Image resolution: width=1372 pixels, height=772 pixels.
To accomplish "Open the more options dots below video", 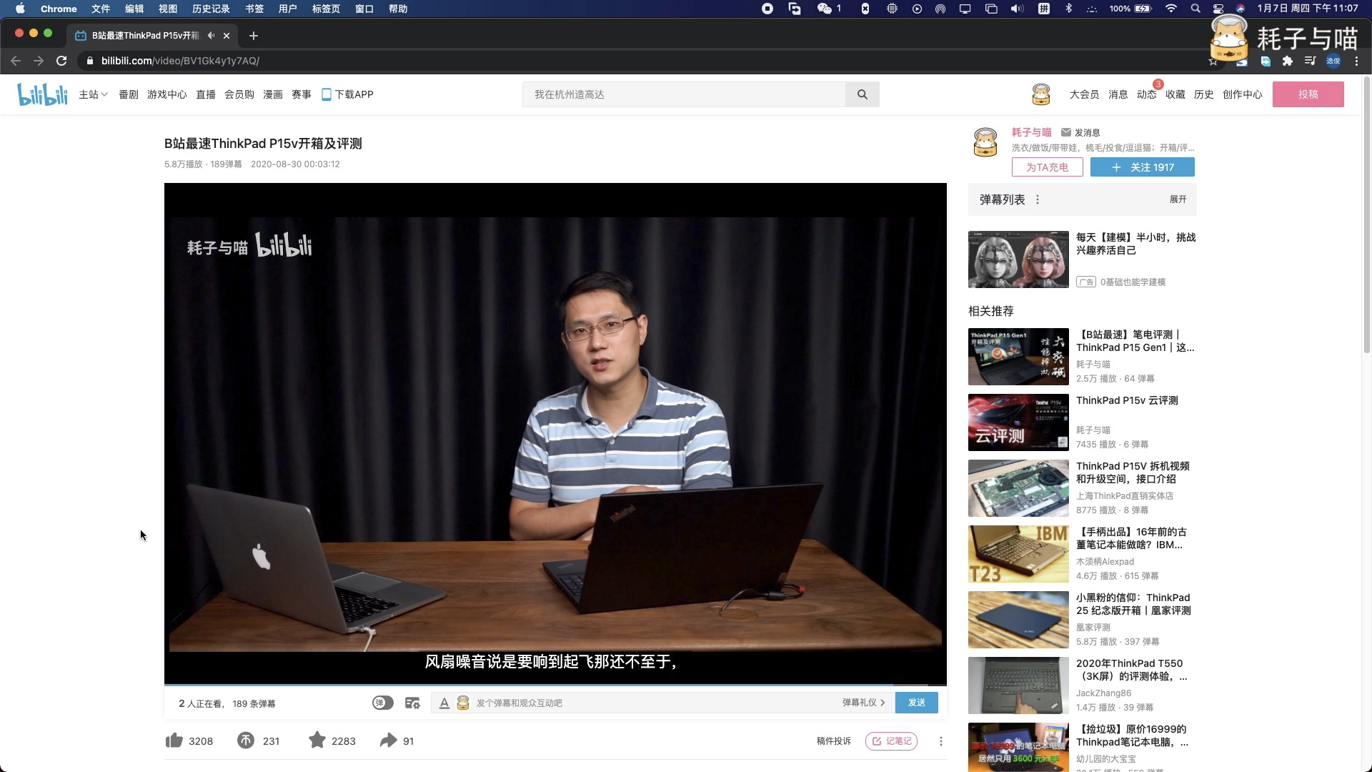I will (940, 741).
